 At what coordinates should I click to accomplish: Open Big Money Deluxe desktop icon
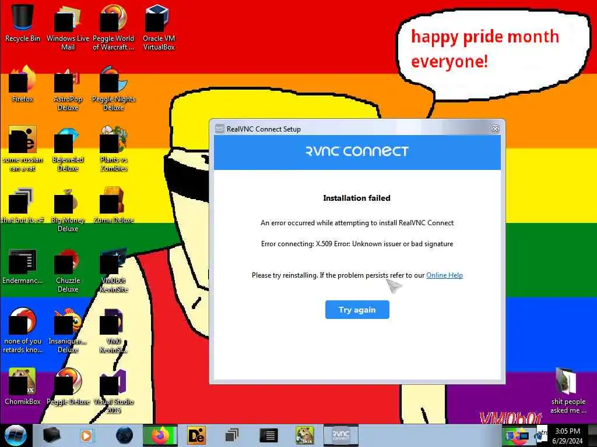point(68,210)
